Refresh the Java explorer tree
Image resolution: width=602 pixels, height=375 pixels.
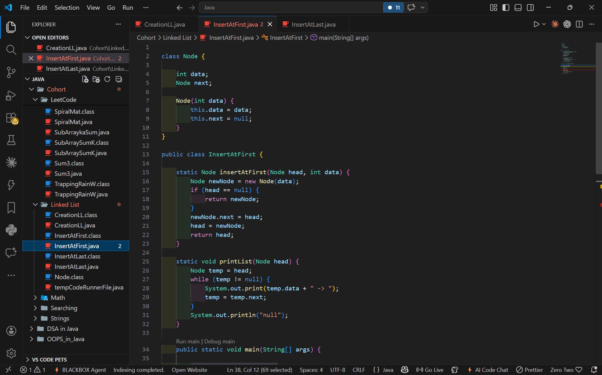point(107,79)
